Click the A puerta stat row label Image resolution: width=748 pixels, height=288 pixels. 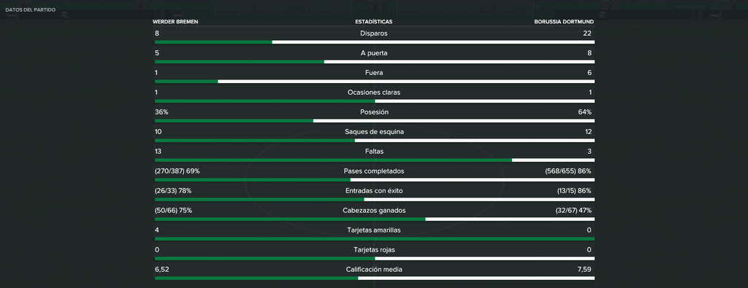pyautogui.click(x=374, y=53)
